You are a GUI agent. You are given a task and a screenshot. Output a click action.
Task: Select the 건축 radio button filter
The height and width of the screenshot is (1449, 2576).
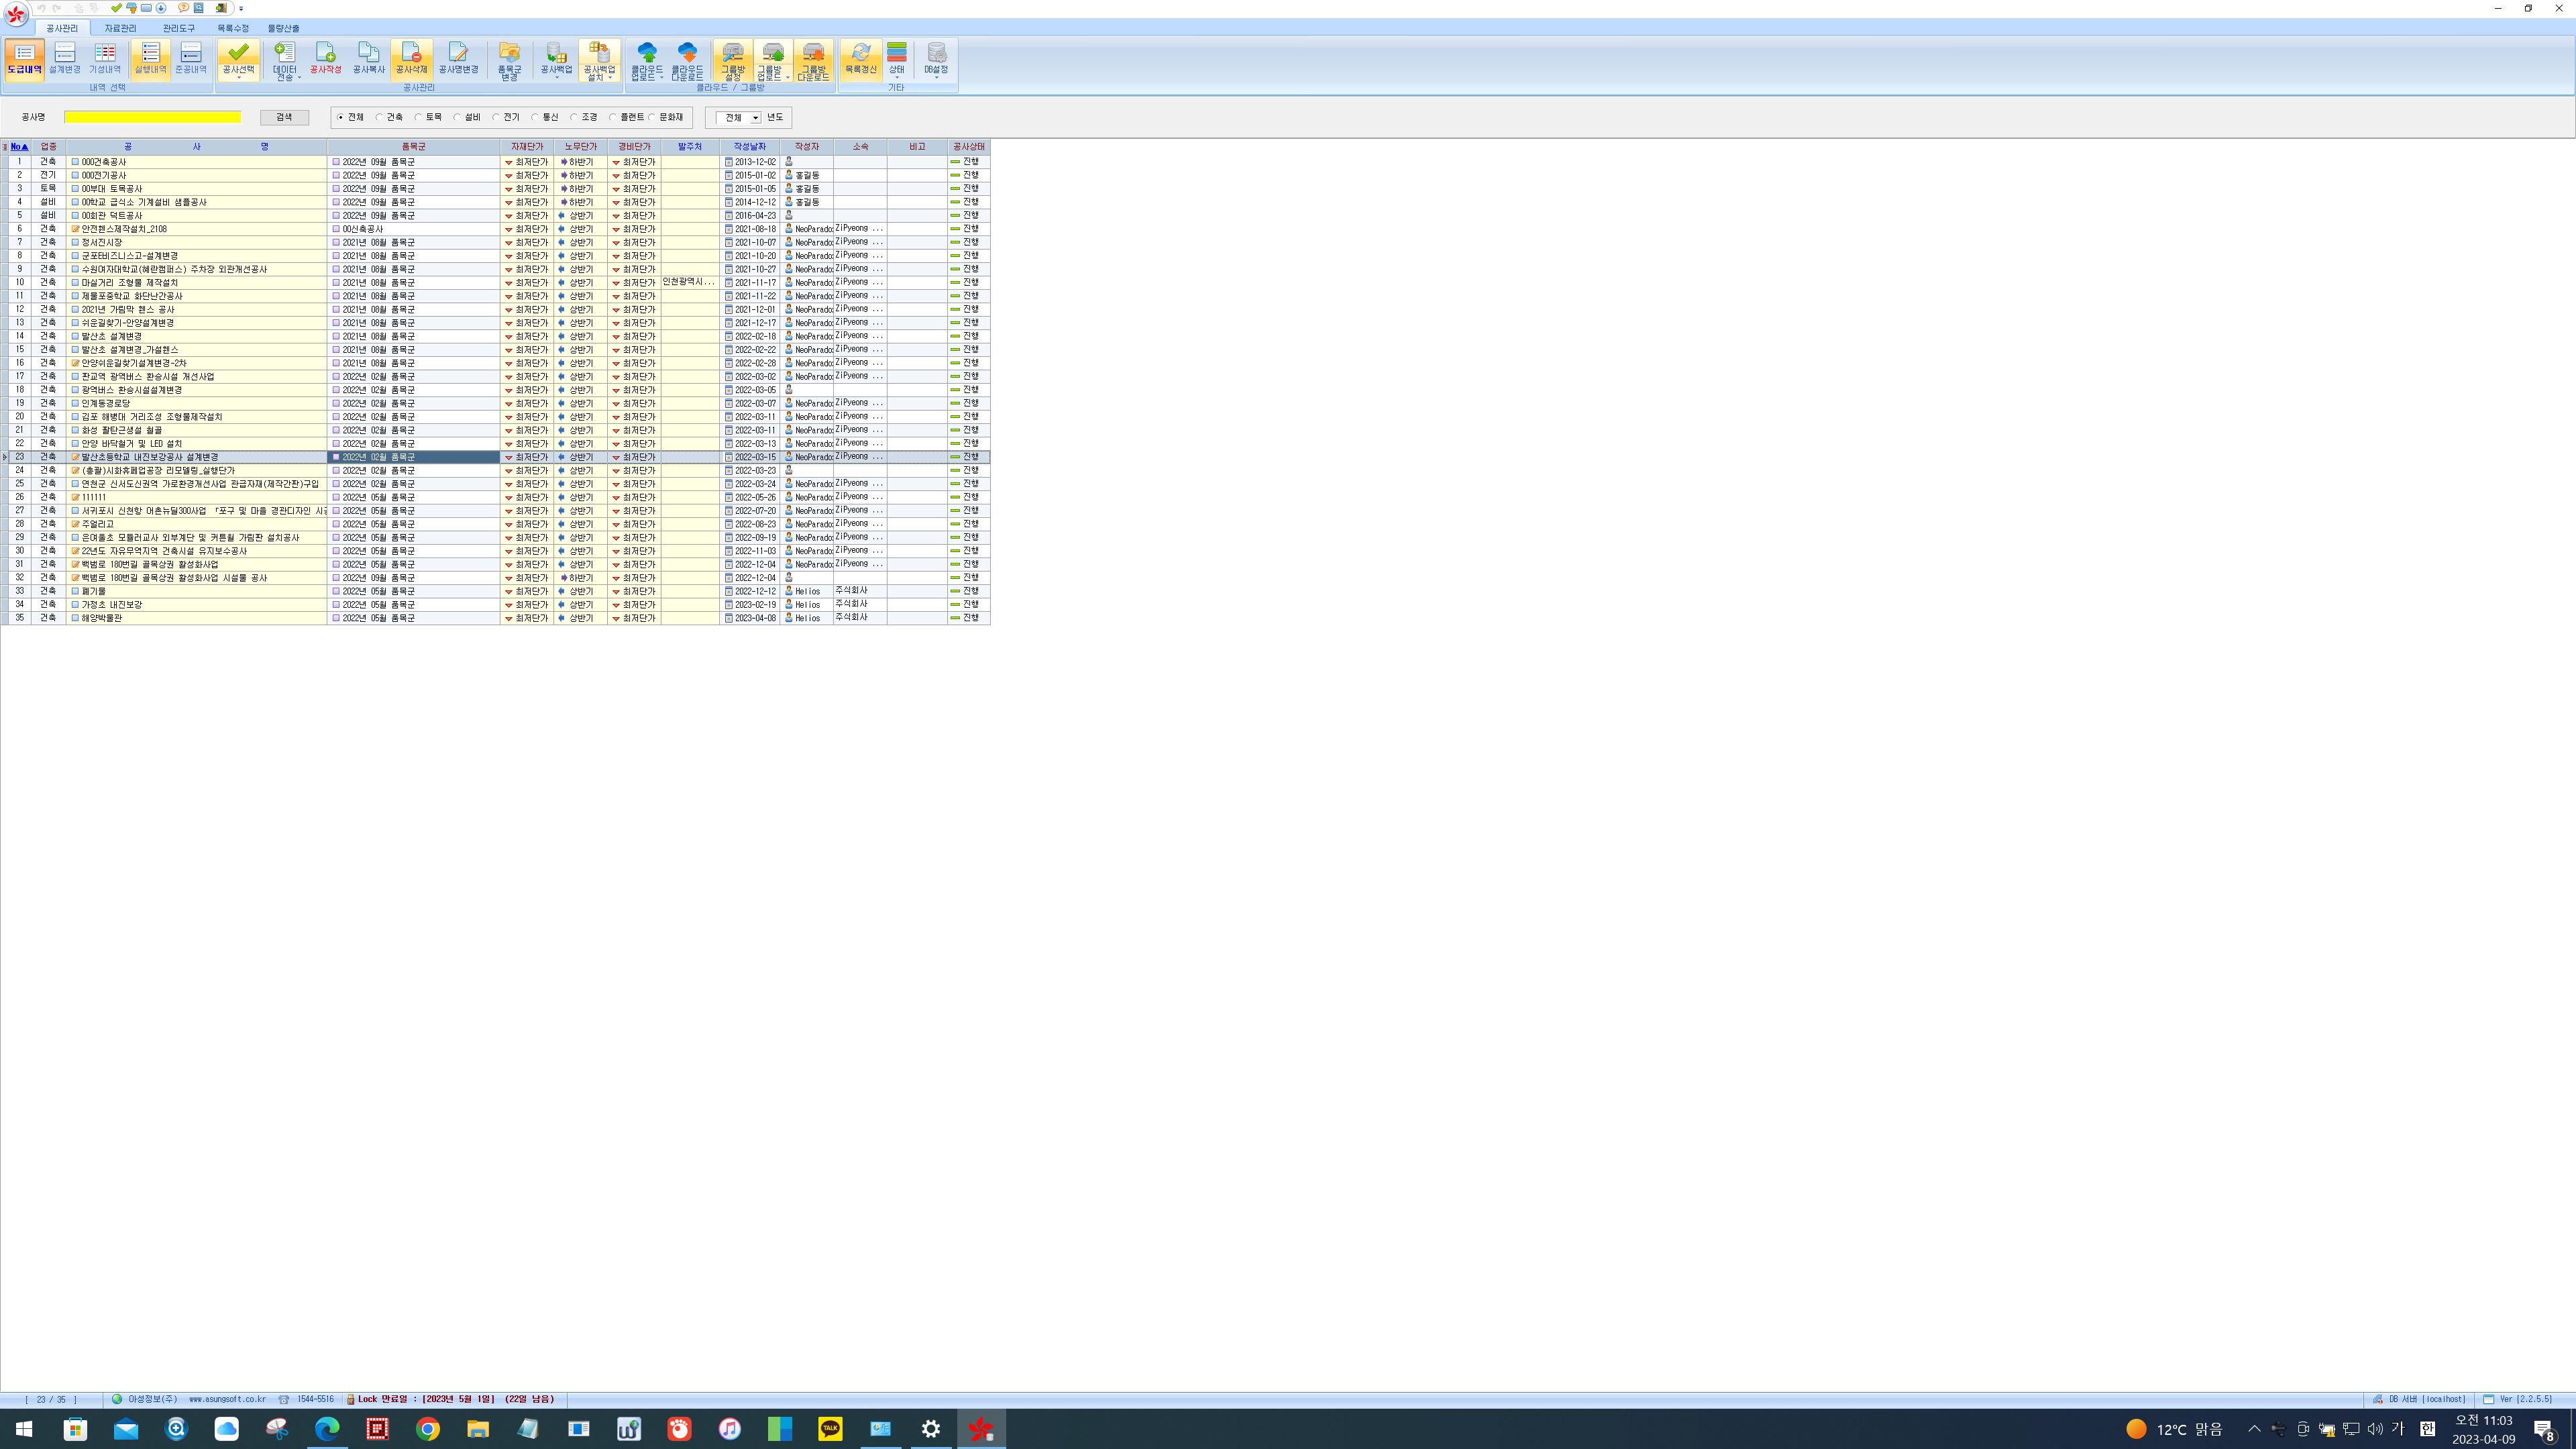381,118
